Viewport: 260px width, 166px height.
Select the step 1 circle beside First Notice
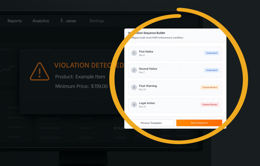click(134, 53)
